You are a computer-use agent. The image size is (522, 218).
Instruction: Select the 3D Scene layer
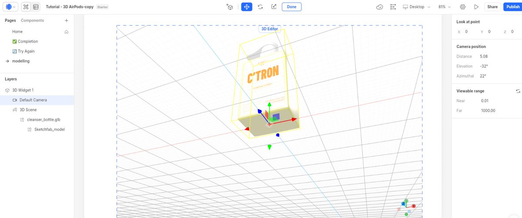(x=37, y=110)
